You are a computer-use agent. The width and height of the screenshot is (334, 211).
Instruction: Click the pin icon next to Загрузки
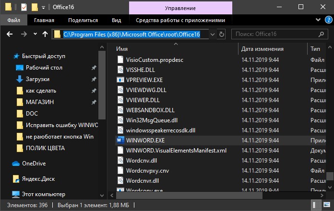pyautogui.click(x=94, y=79)
